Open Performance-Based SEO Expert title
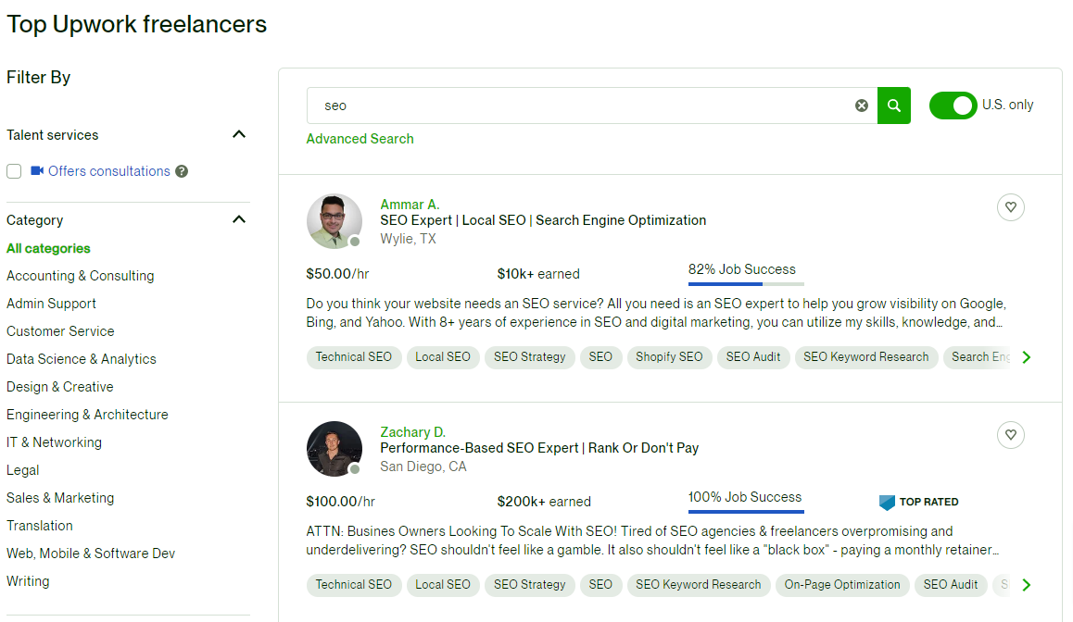 (539, 448)
